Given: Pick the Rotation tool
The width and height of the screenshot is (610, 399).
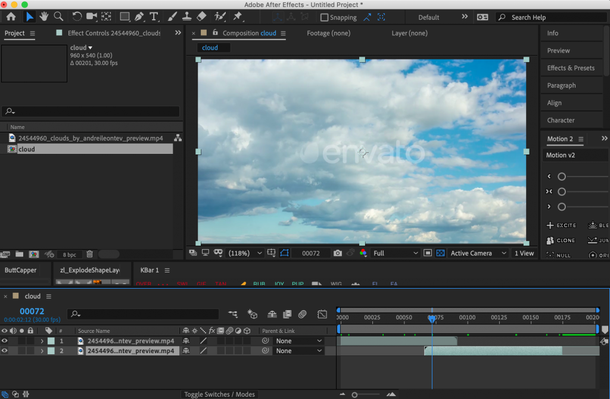Looking at the screenshot, I should pyautogui.click(x=77, y=17).
